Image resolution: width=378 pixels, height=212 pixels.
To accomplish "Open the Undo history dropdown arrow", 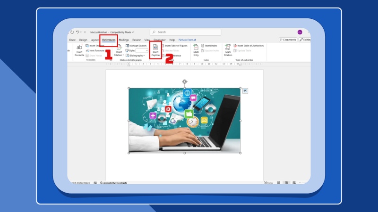I will [x=81, y=32].
